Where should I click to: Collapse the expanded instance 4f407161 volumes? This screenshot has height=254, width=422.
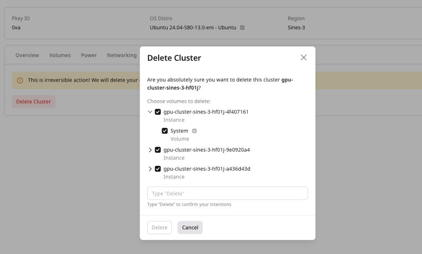[x=150, y=111]
